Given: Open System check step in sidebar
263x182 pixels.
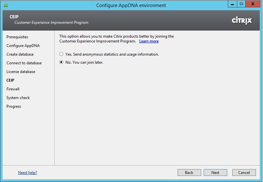Looking at the screenshot, I should 18,98.
